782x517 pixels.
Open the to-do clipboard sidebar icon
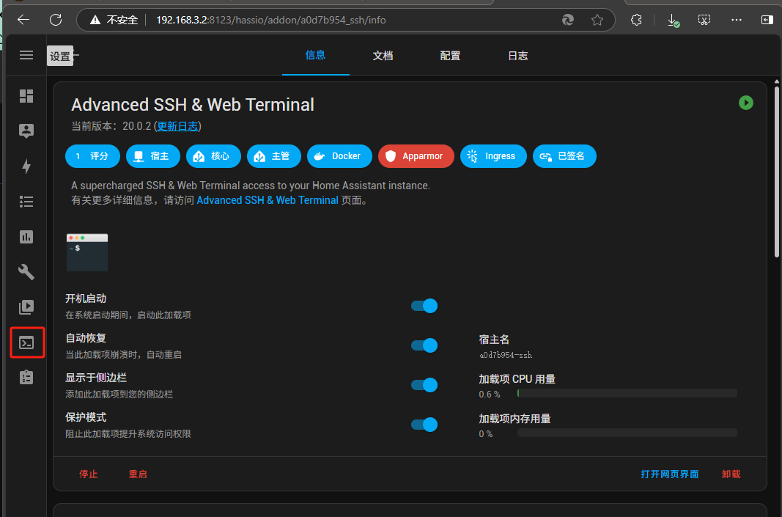pyautogui.click(x=26, y=378)
